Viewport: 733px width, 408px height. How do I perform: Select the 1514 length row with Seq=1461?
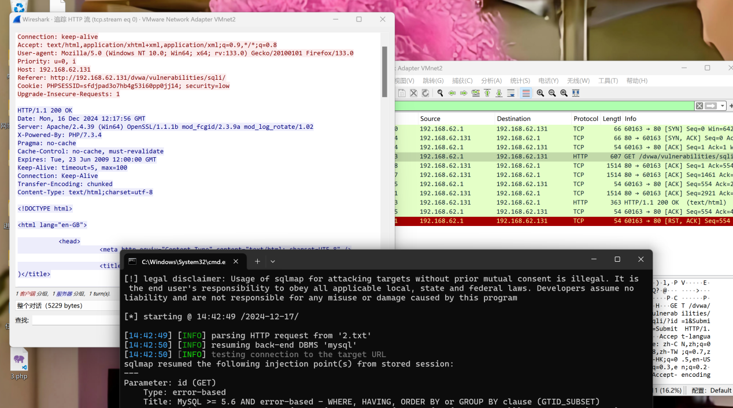564,175
